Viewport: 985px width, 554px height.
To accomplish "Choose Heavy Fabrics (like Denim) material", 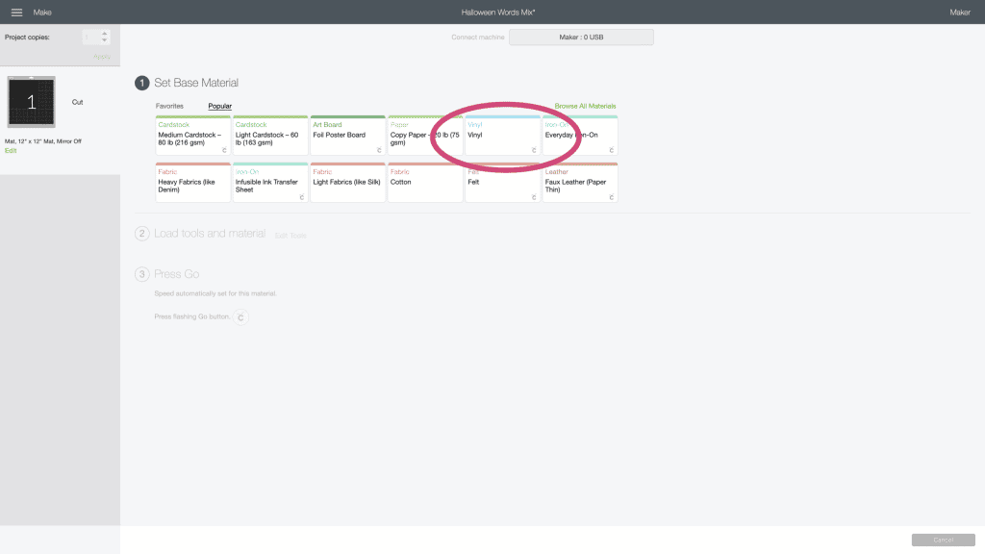I will [192, 182].
